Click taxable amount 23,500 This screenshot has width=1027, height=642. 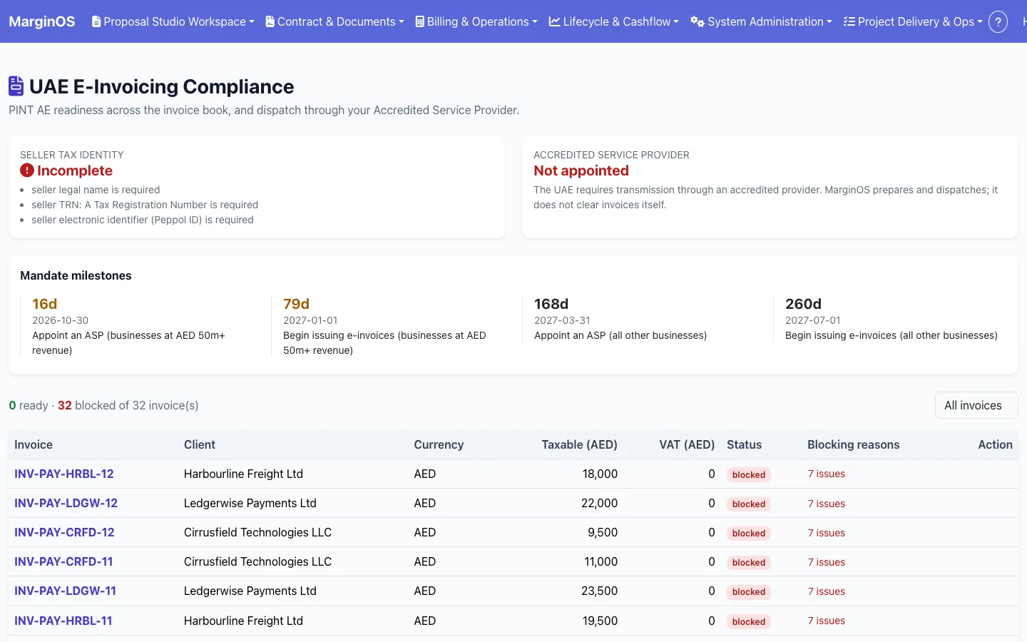pos(599,591)
